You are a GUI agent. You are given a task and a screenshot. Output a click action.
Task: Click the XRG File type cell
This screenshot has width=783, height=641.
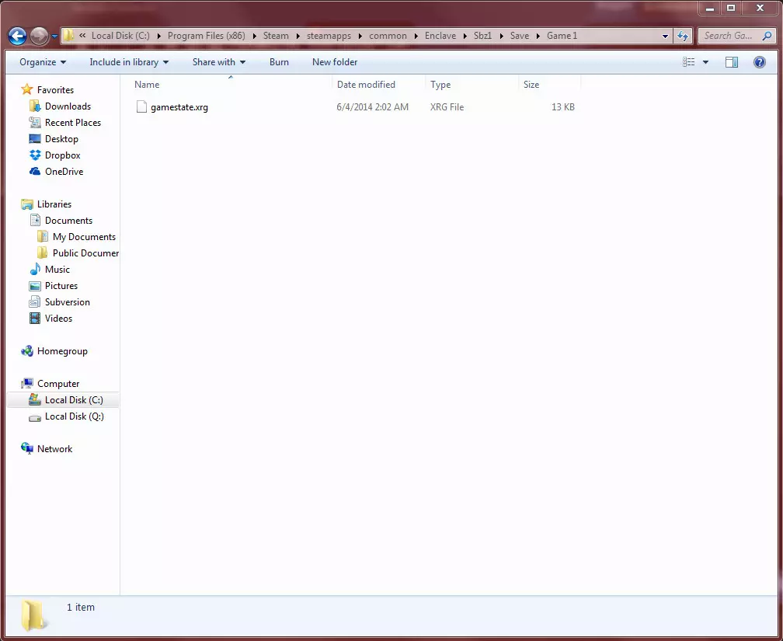click(x=447, y=107)
